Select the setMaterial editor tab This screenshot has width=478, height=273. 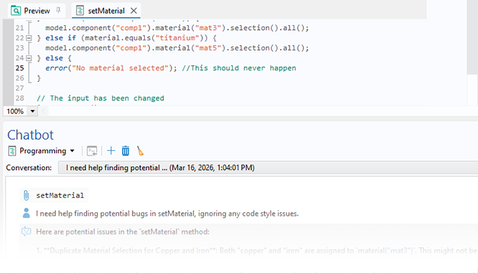point(106,11)
